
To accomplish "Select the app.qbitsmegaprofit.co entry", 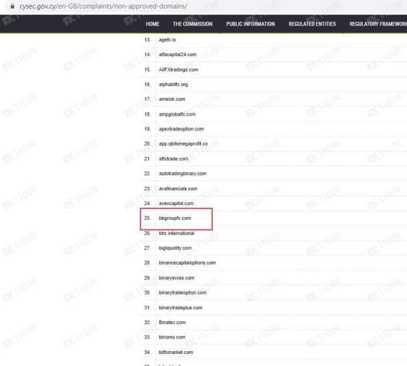I will pyautogui.click(x=183, y=144).
